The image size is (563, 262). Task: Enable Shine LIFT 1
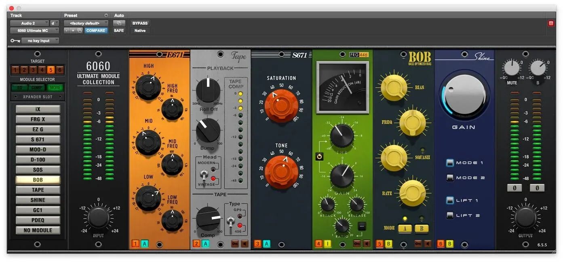tap(450, 200)
